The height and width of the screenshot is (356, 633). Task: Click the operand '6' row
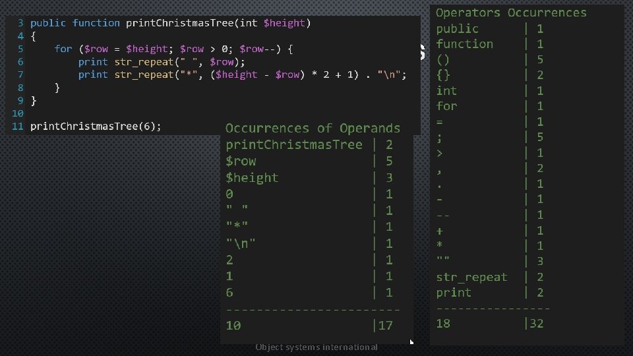coord(309,293)
